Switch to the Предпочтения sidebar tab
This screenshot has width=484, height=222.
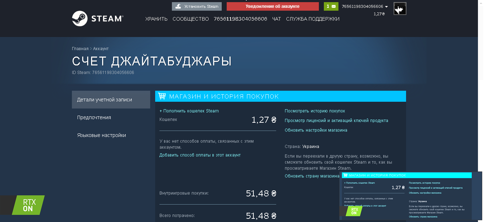94,117
